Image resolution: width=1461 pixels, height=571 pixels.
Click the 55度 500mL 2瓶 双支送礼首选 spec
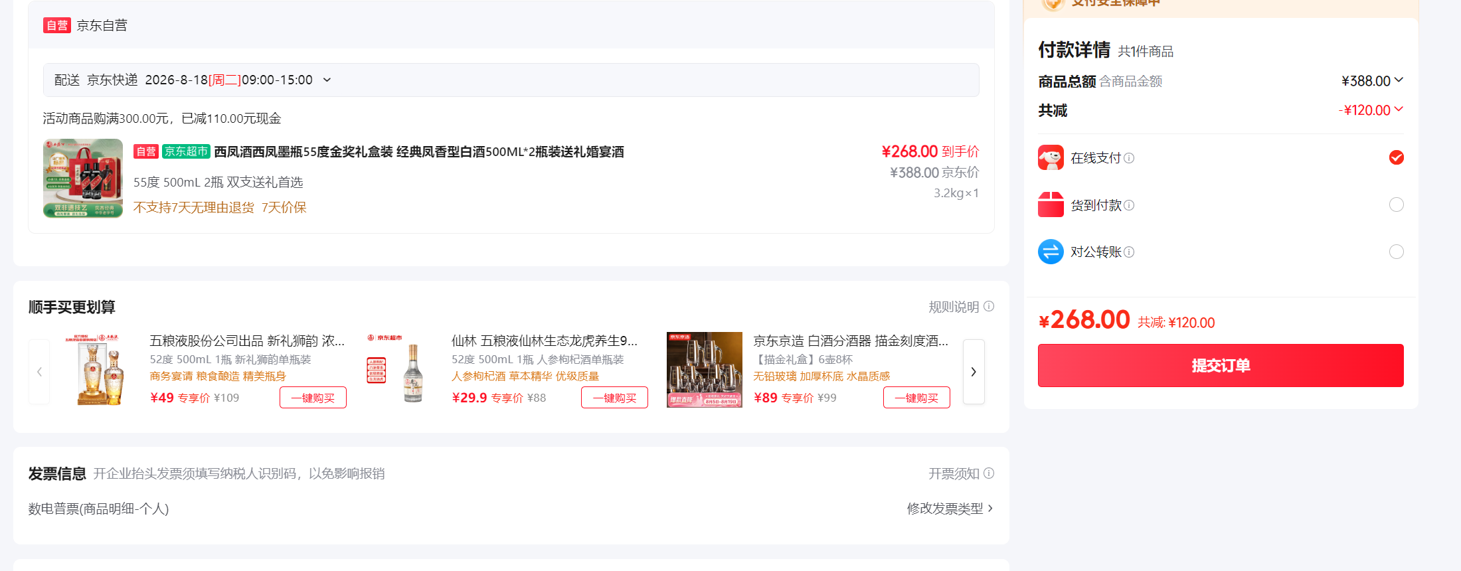tap(218, 182)
